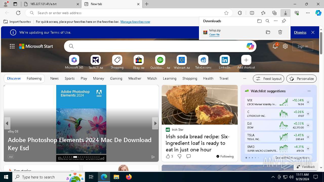Add VIX to watchlist
This screenshot has height=182, width=324.
(x=308, y=102)
